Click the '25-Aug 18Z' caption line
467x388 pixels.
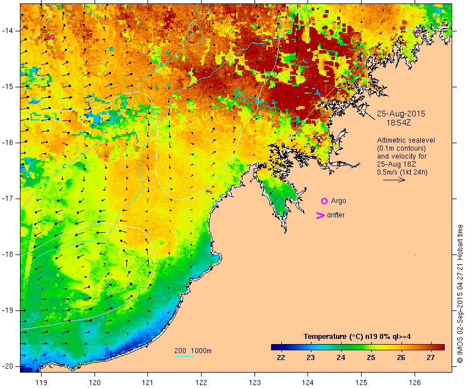(x=396, y=164)
